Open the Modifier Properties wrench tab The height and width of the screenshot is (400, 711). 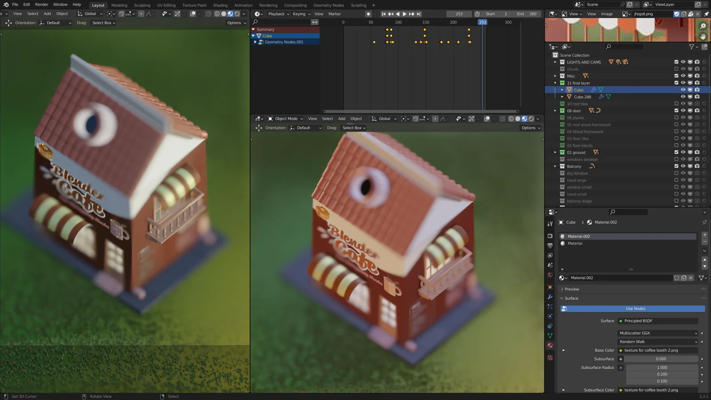550,297
